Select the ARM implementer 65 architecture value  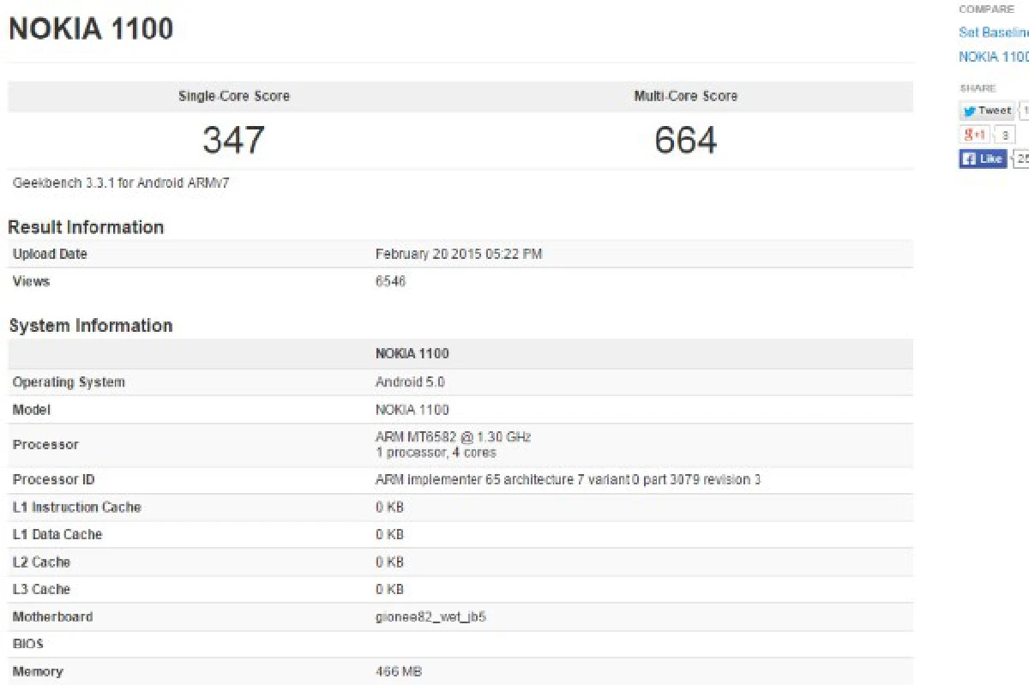[568, 479]
